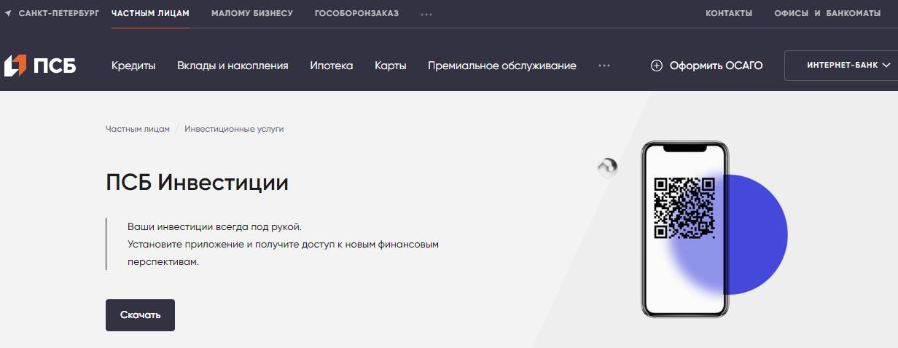Switch to the ГОСОБОРОНЗАКАЗ tab
Screen dimensions: 898x348
[356, 13]
